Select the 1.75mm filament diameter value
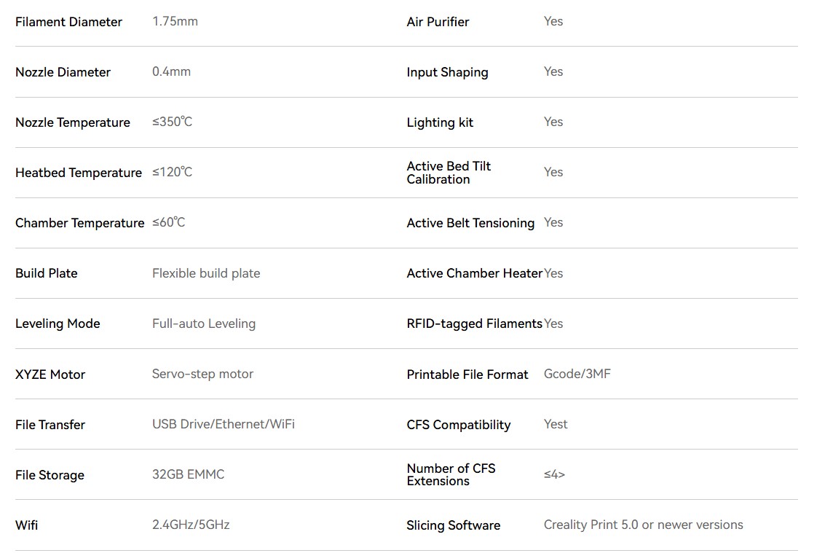The height and width of the screenshot is (553, 825). pos(175,22)
